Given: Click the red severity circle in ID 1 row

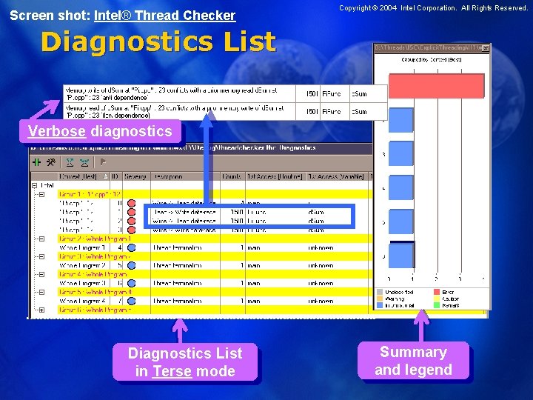Looking at the screenshot, I should click(x=131, y=213).
